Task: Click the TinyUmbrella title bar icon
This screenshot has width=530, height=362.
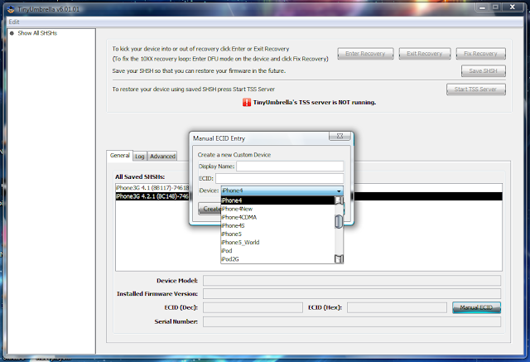Action: click(x=11, y=9)
